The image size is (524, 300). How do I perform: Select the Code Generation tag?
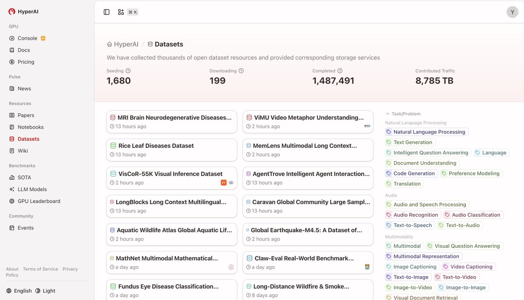411,173
